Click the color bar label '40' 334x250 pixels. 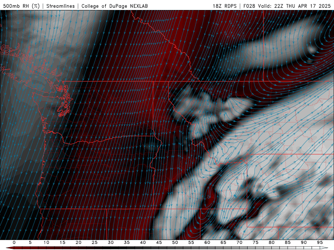point(143,242)
